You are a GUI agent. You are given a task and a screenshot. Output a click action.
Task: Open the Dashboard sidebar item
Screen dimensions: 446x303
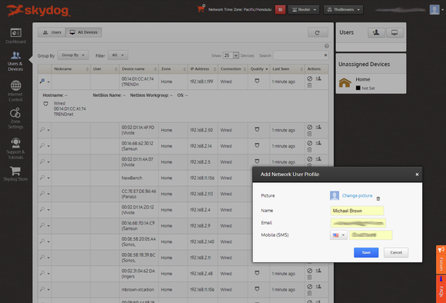coord(15,36)
